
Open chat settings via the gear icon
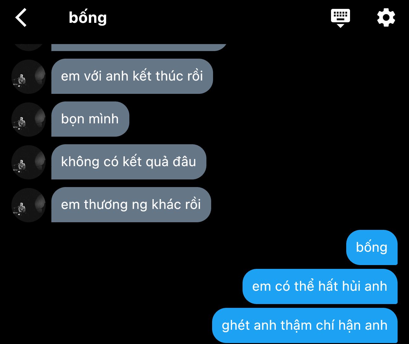coord(386,18)
